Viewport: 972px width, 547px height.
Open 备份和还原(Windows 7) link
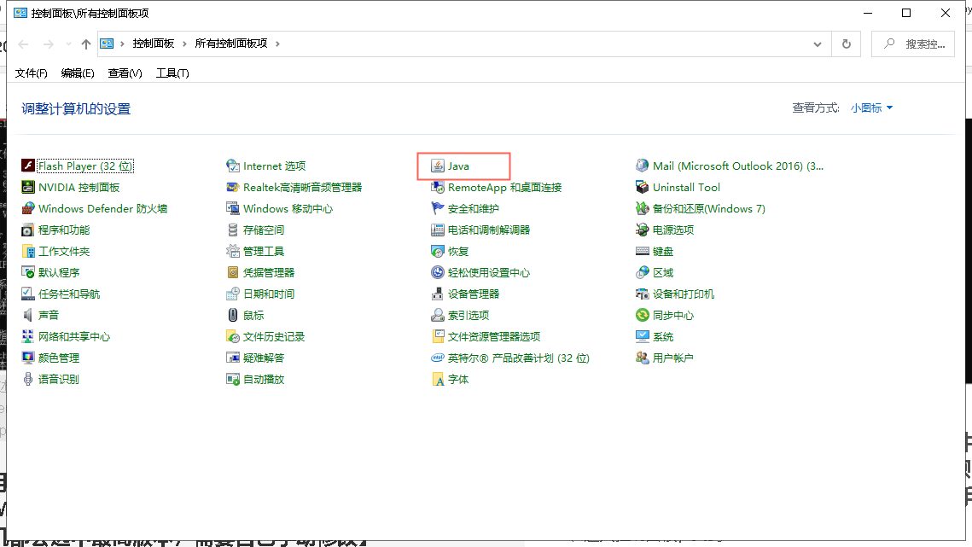tap(708, 209)
